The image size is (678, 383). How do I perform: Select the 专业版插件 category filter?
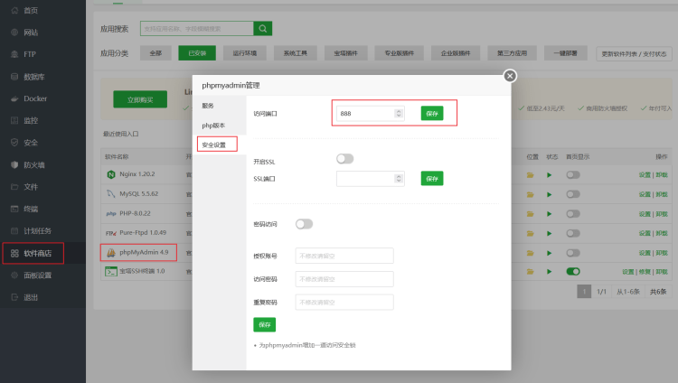pyautogui.click(x=399, y=53)
